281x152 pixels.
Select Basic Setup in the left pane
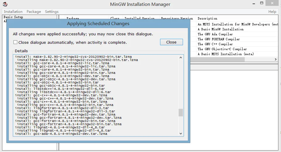pyautogui.click(x=13, y=17)
